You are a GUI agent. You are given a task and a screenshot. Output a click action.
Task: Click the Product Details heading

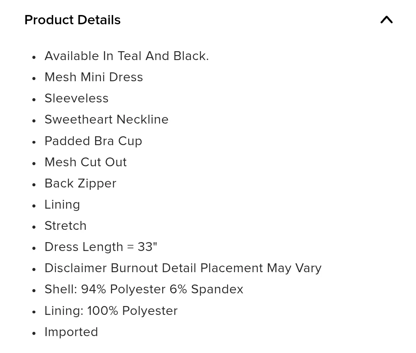[72, 20]
